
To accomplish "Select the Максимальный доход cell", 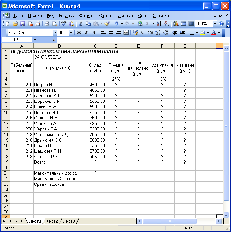I will coord(59,173).
